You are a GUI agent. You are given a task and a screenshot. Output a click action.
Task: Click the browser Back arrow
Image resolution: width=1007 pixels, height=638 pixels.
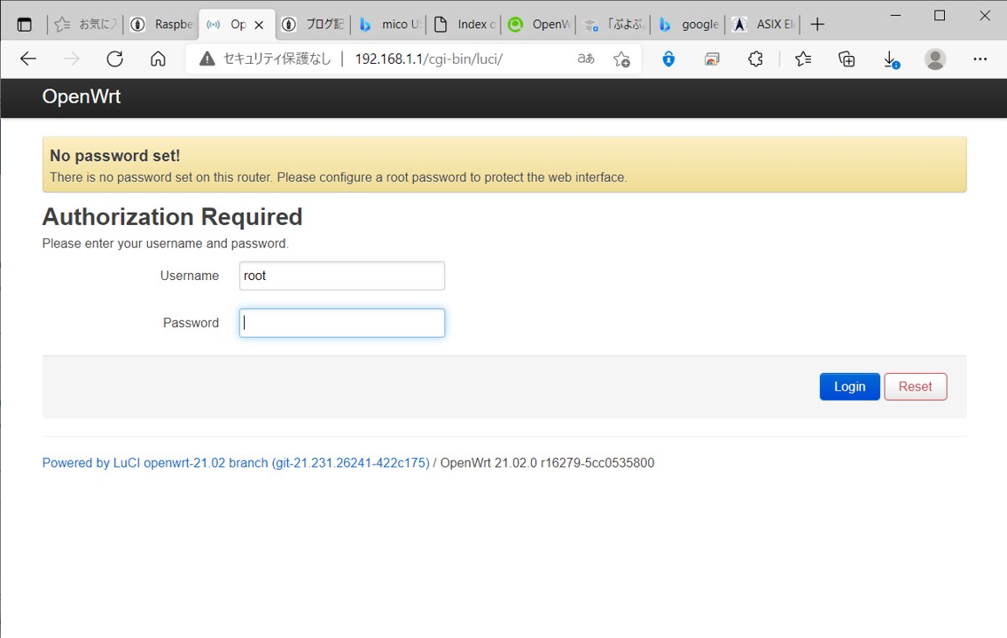pos(28,59)
